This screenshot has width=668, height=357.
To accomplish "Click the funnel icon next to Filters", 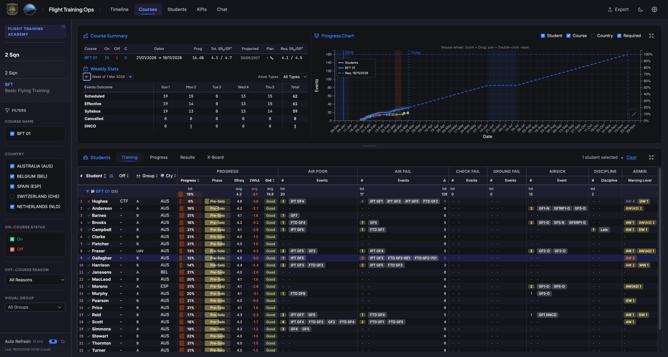I will pos(7,110).
